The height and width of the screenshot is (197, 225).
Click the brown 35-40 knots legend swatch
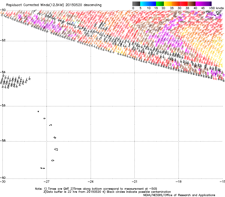(x=192, y=4)
